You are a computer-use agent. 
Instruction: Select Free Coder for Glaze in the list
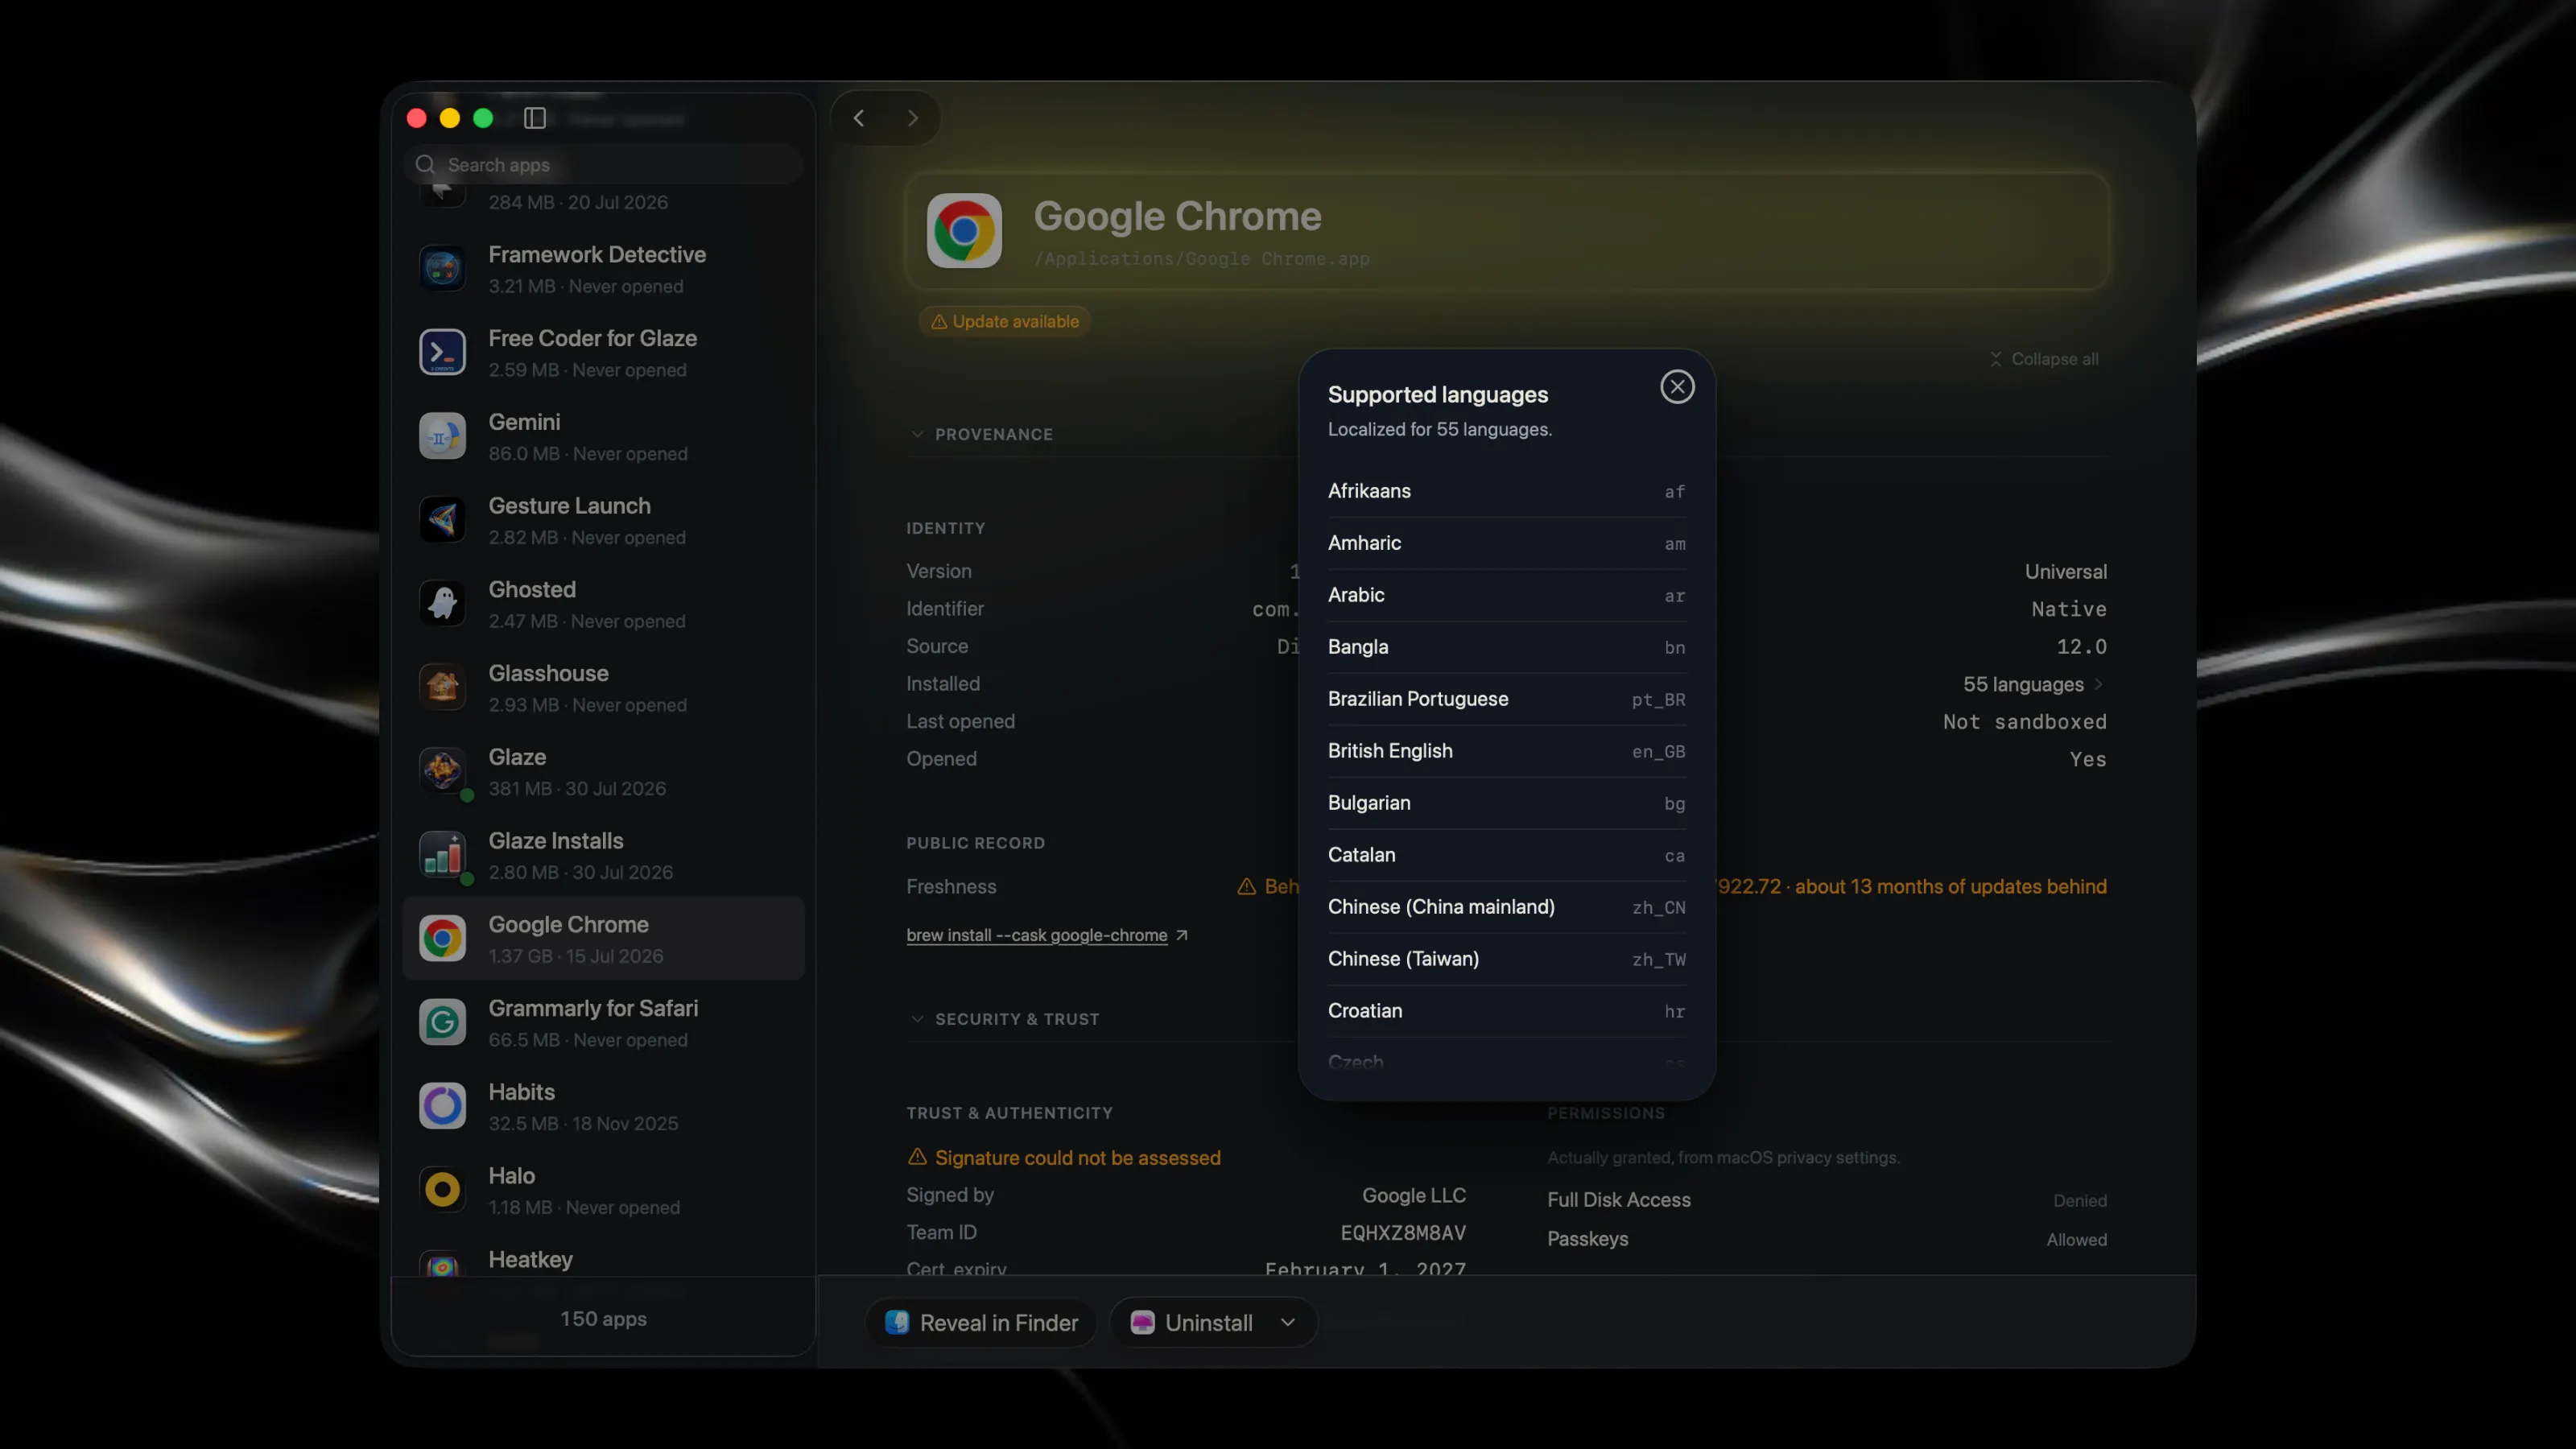603,352
